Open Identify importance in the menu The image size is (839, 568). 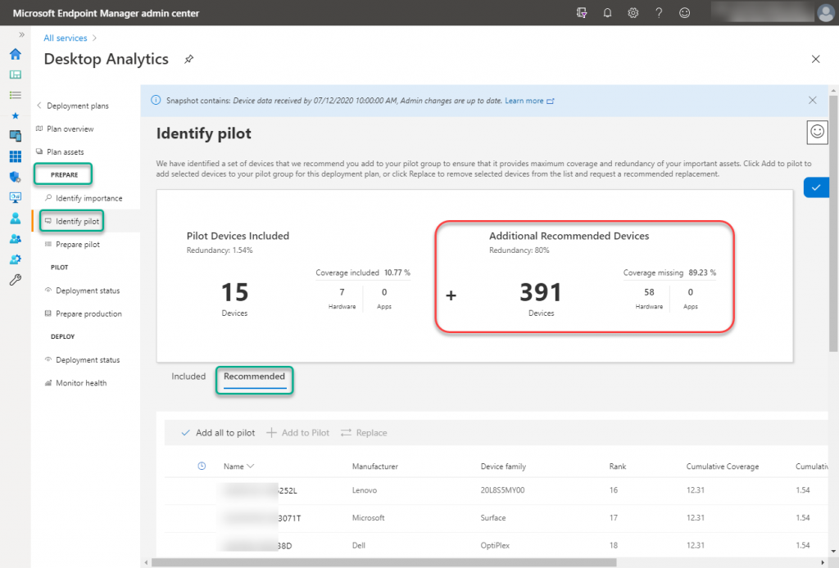click(x=88, y=198)
